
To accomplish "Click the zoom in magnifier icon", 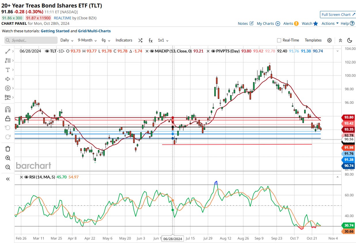I will pos(8,158).
